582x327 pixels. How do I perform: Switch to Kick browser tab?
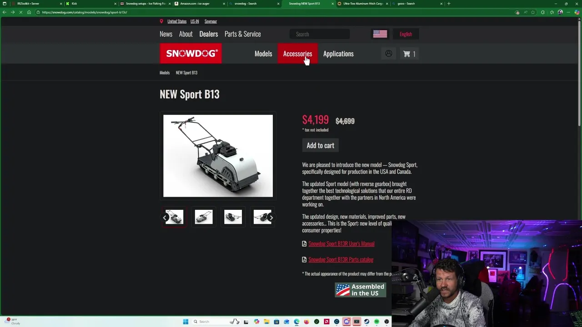91,4
